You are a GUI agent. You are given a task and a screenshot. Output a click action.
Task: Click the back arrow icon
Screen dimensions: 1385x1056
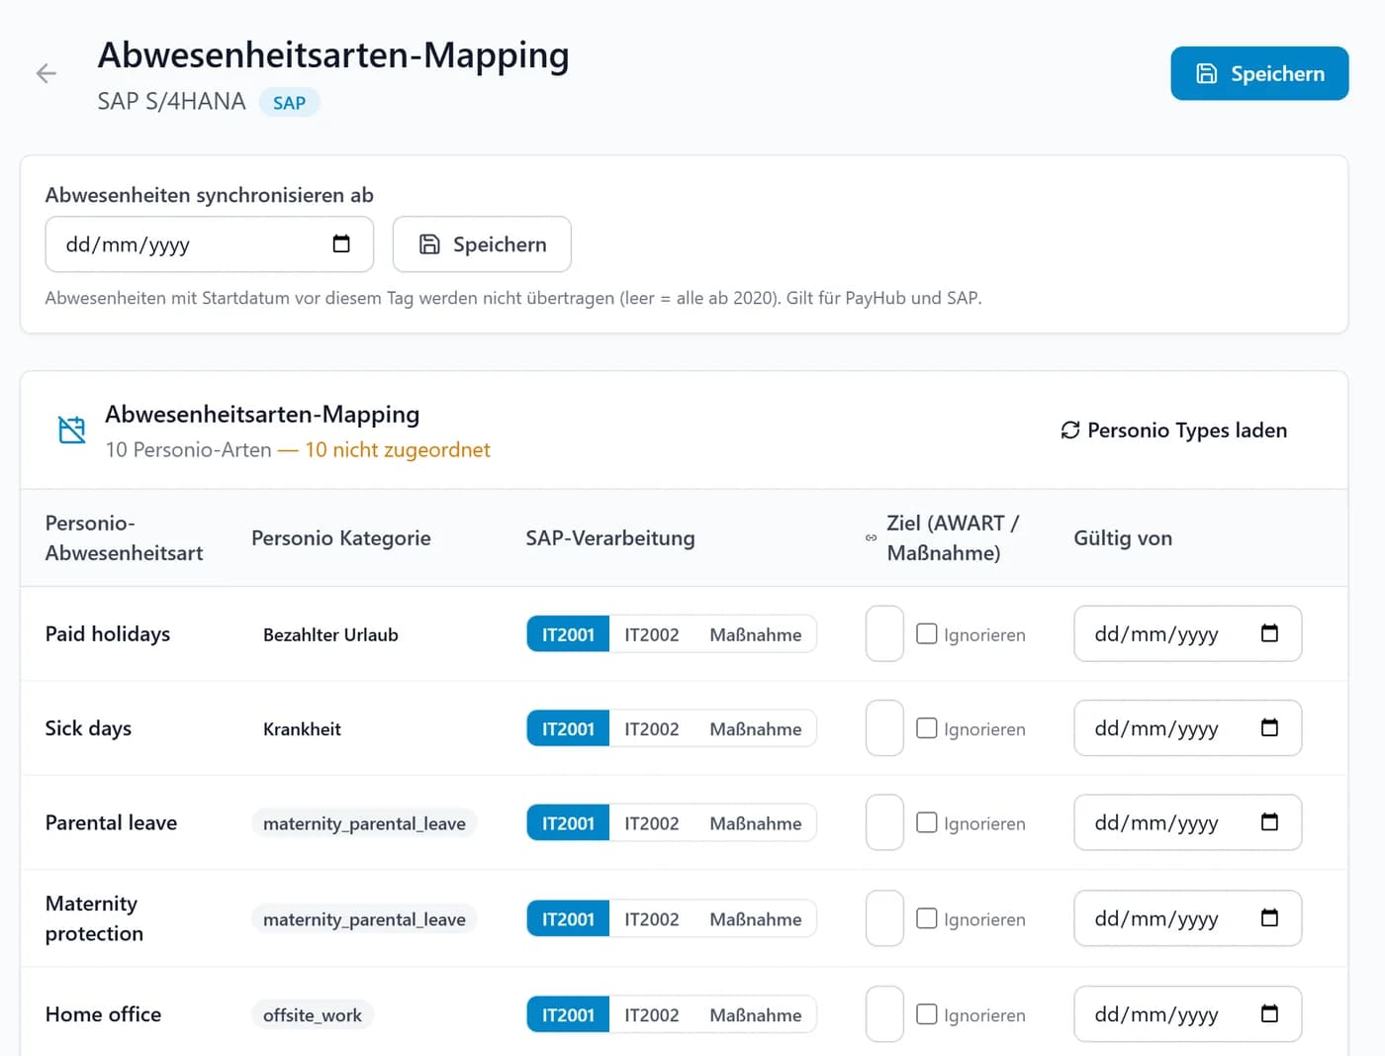[46, 73]
